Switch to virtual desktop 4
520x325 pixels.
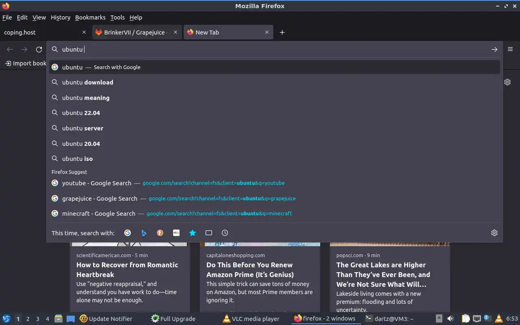47,319
